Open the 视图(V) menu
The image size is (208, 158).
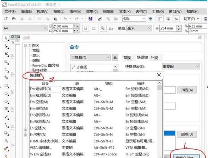(42, 12)
